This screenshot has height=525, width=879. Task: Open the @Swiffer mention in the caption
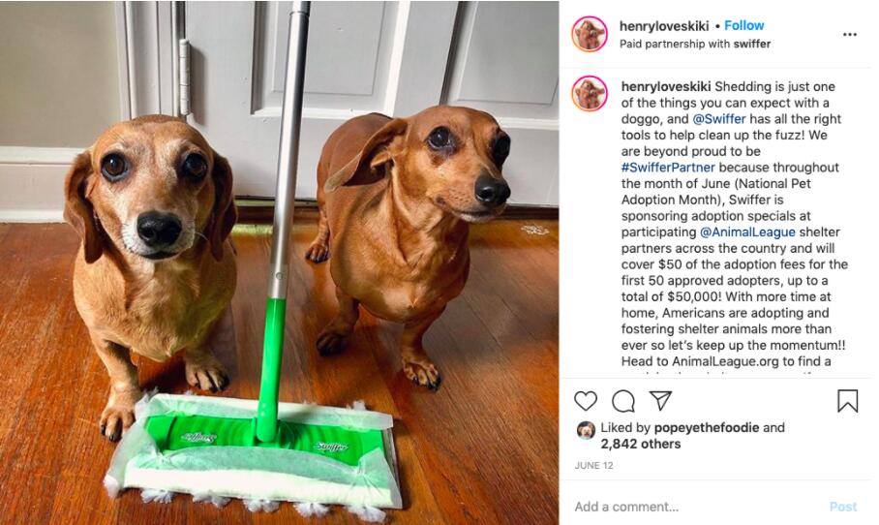click(x=719, y=119)
